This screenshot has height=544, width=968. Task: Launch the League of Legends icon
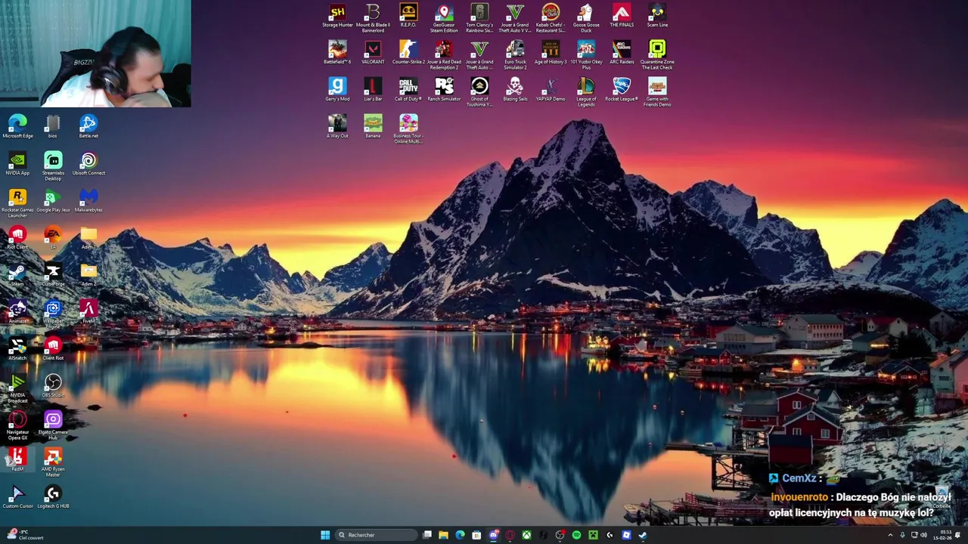pyautogui.click(x=586, y=92)
